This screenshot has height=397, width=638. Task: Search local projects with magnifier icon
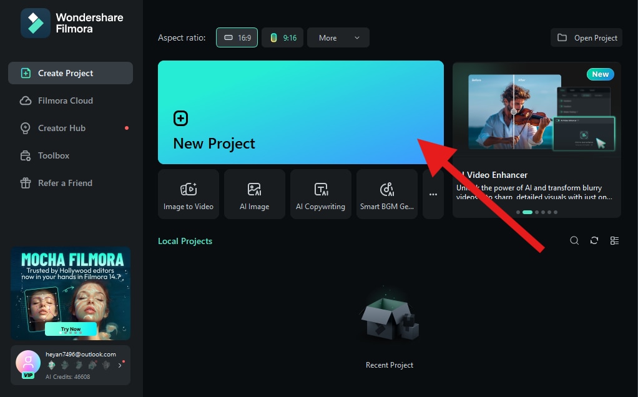tap(574, 240)
